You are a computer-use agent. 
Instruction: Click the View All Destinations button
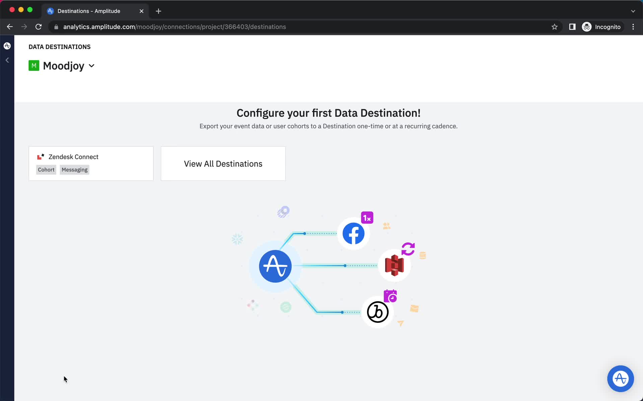coord(223,163)
